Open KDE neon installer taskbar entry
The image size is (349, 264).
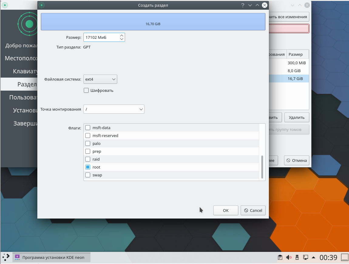(x=51, y=257)
